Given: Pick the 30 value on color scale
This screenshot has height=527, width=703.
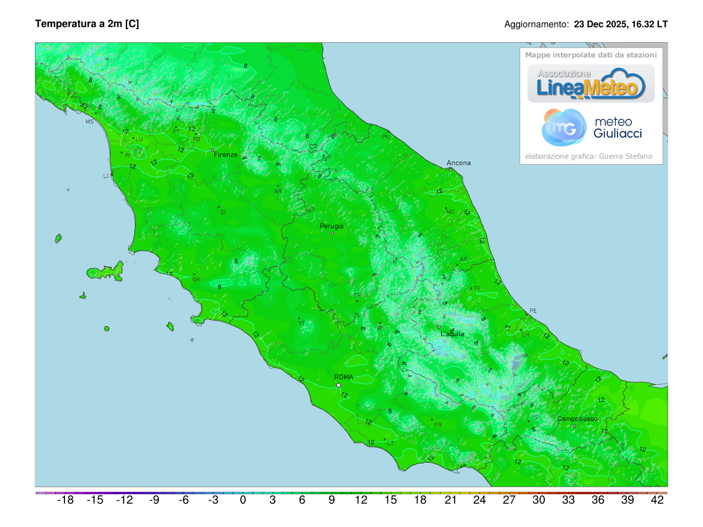Looking at the screenshot, I should pyautogui.click(x=538, y=500).
